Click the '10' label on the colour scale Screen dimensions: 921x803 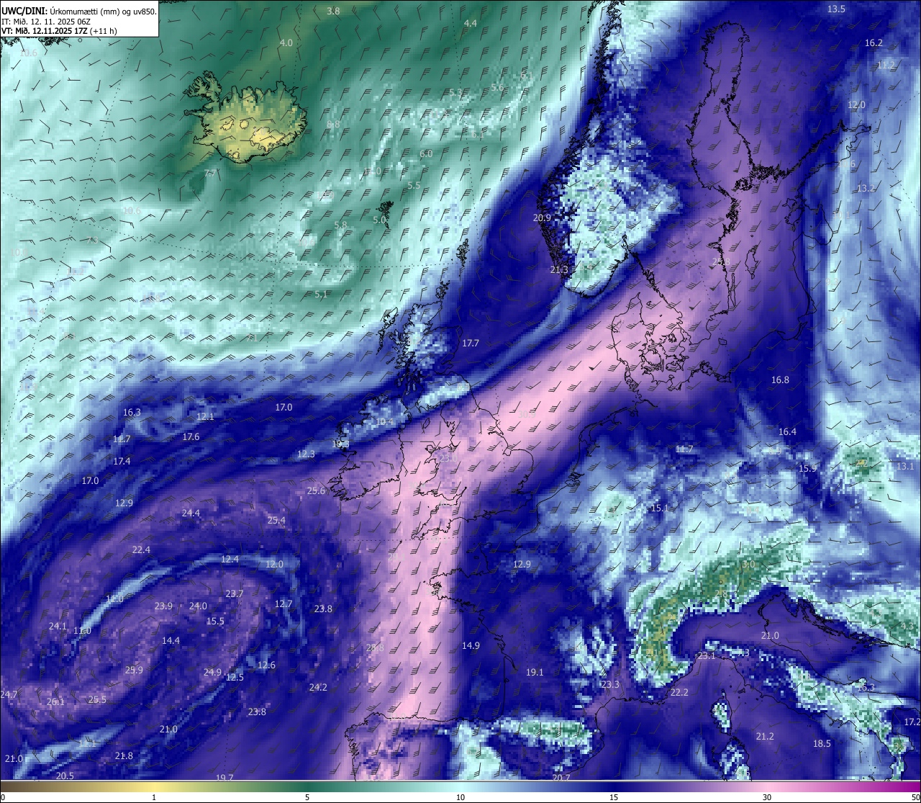460,797
